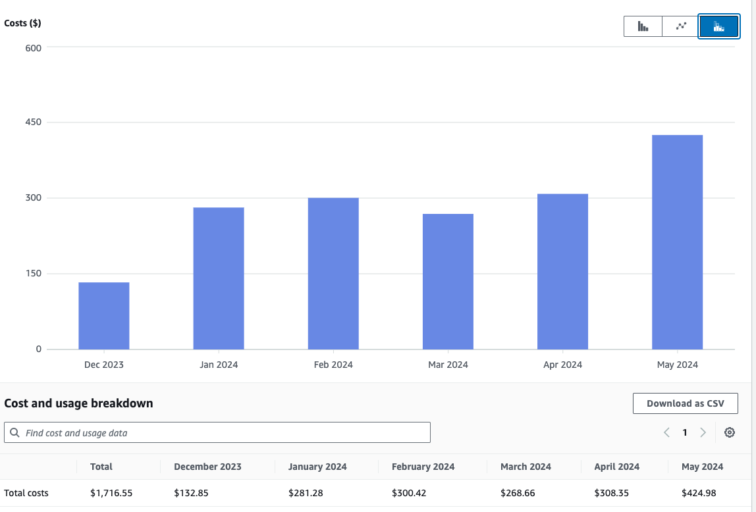Viewport: 756px width, 512px height.
Task: Select the tallest May 2024 bar
Action: point(677,242)
